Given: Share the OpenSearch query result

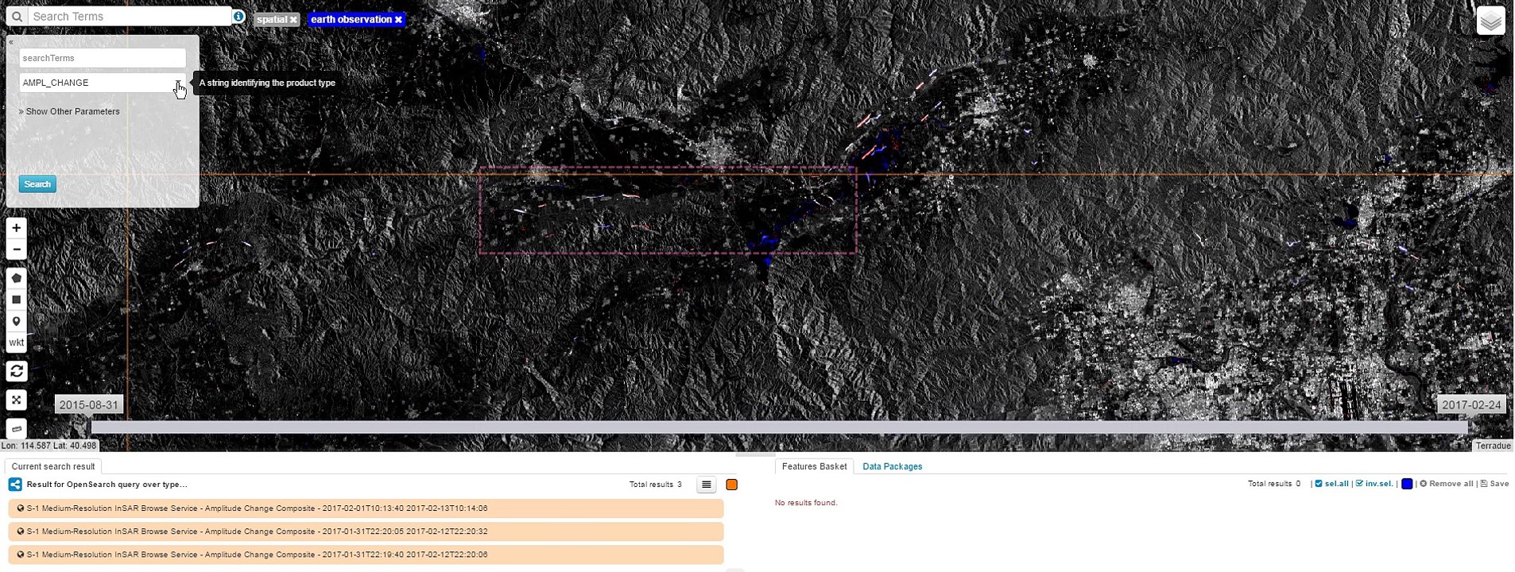Looking at the screenshot, I should pyautogui.click(x=15, y=485).
